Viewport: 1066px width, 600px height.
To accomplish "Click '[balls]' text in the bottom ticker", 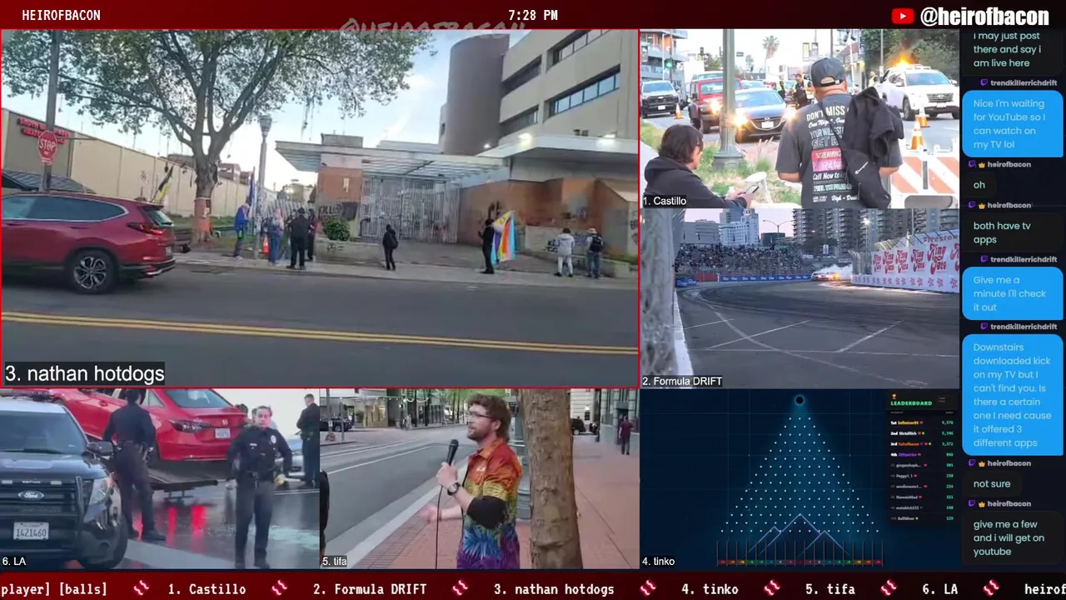I will point(82,589).
